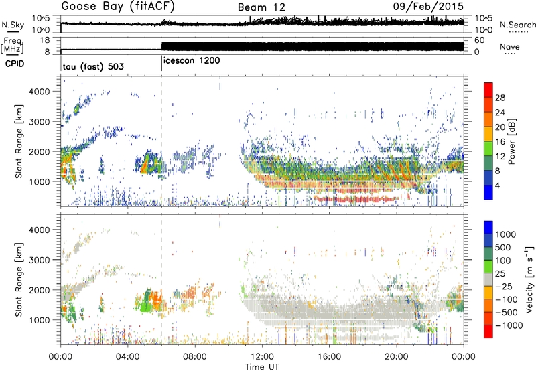The height and width of the screenshot is (371, 536).
Task: Click the '4000' tick on power panel
Action: click(39, 92)
